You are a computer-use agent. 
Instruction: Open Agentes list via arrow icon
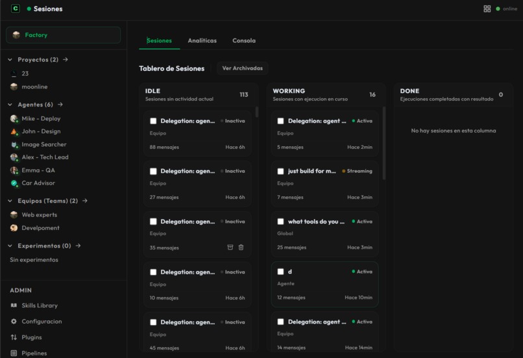click(60, 105)
